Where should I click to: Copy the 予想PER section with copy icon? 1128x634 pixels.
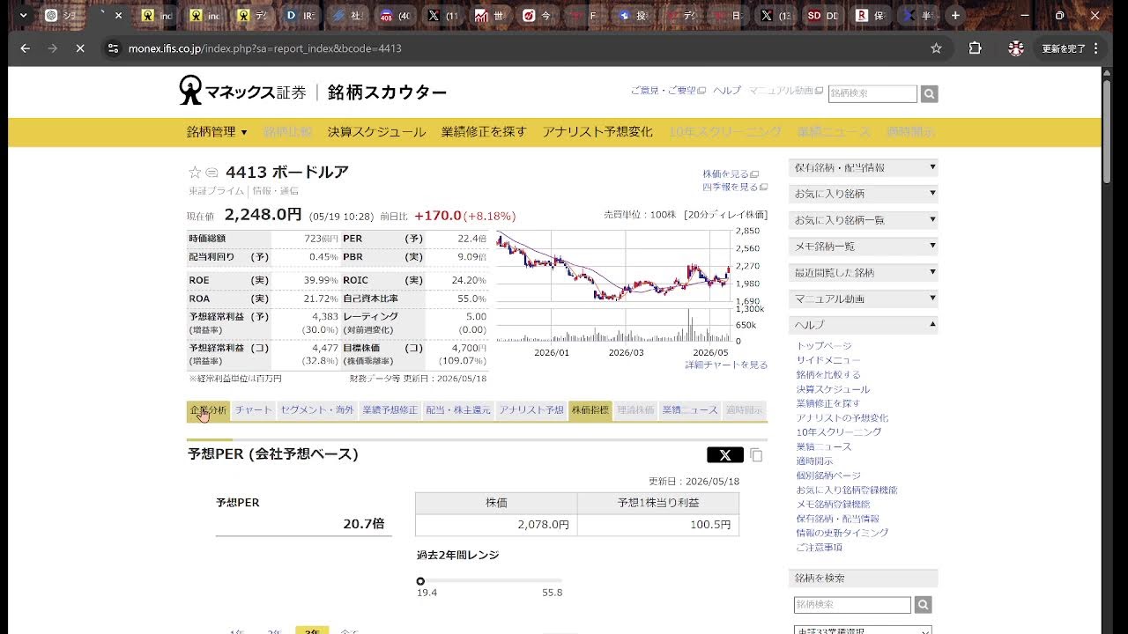pyautogui.click(x=756, y=455)
